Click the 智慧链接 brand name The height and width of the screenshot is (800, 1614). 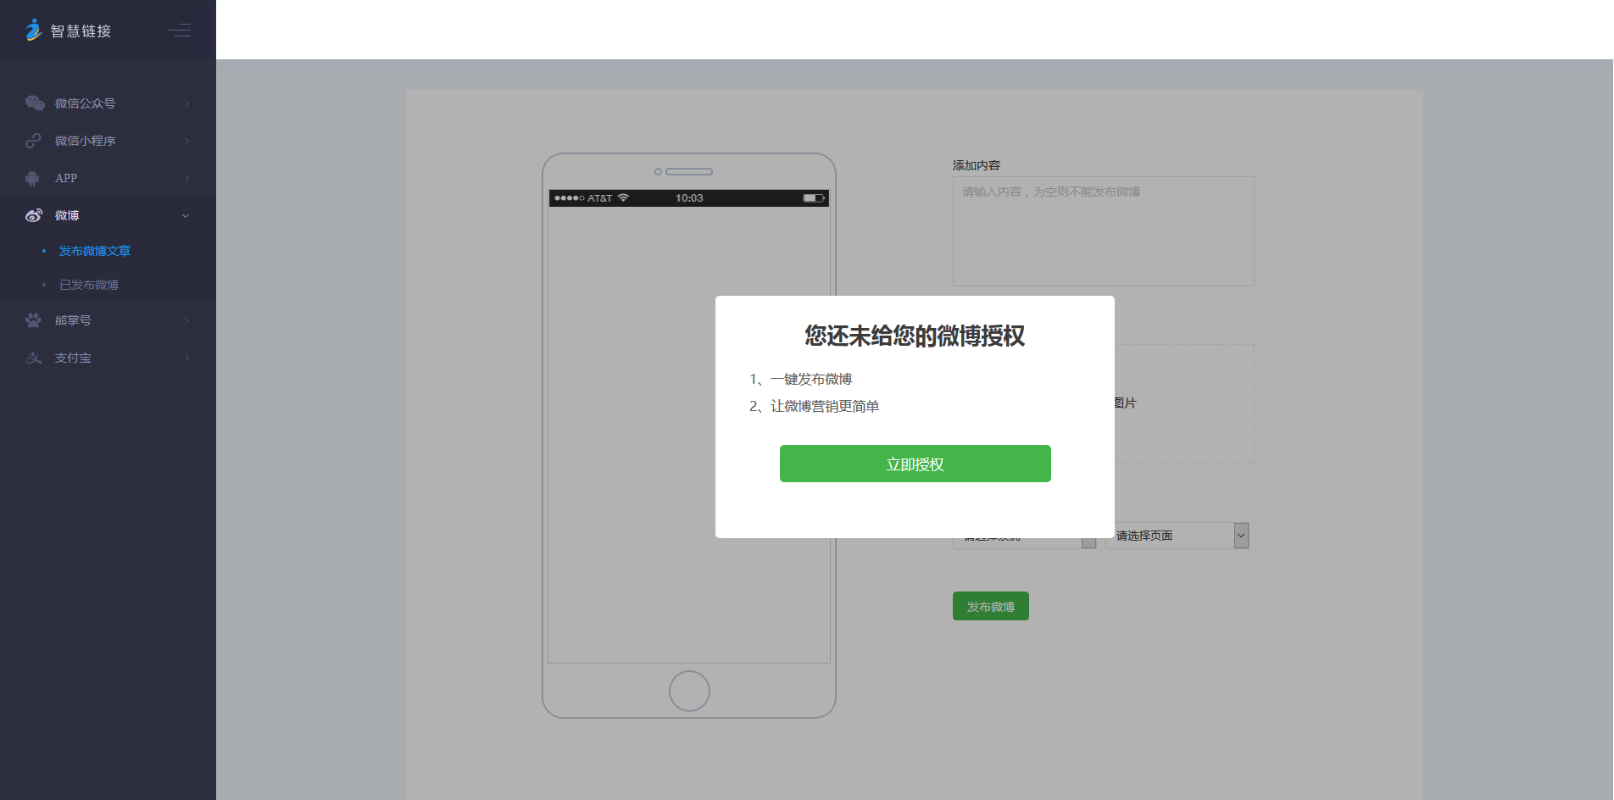(x=81, y=31)
